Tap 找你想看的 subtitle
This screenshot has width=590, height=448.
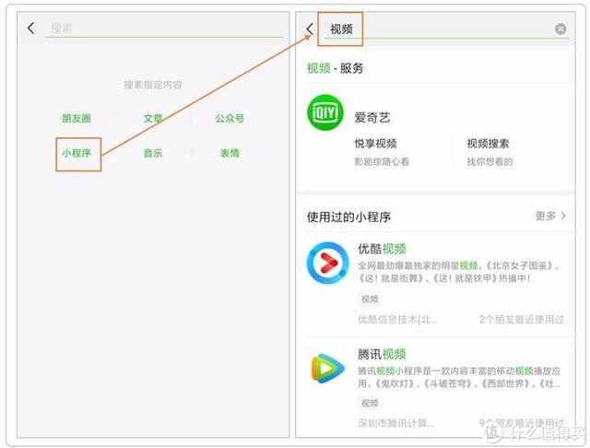pos(490,161)
